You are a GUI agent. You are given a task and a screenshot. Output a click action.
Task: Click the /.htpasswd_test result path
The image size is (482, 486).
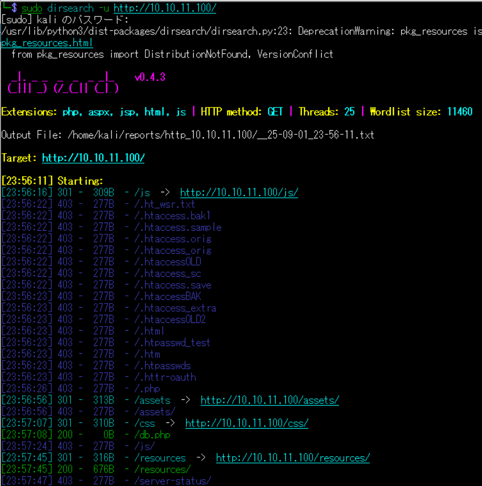(x=172, y=343)
